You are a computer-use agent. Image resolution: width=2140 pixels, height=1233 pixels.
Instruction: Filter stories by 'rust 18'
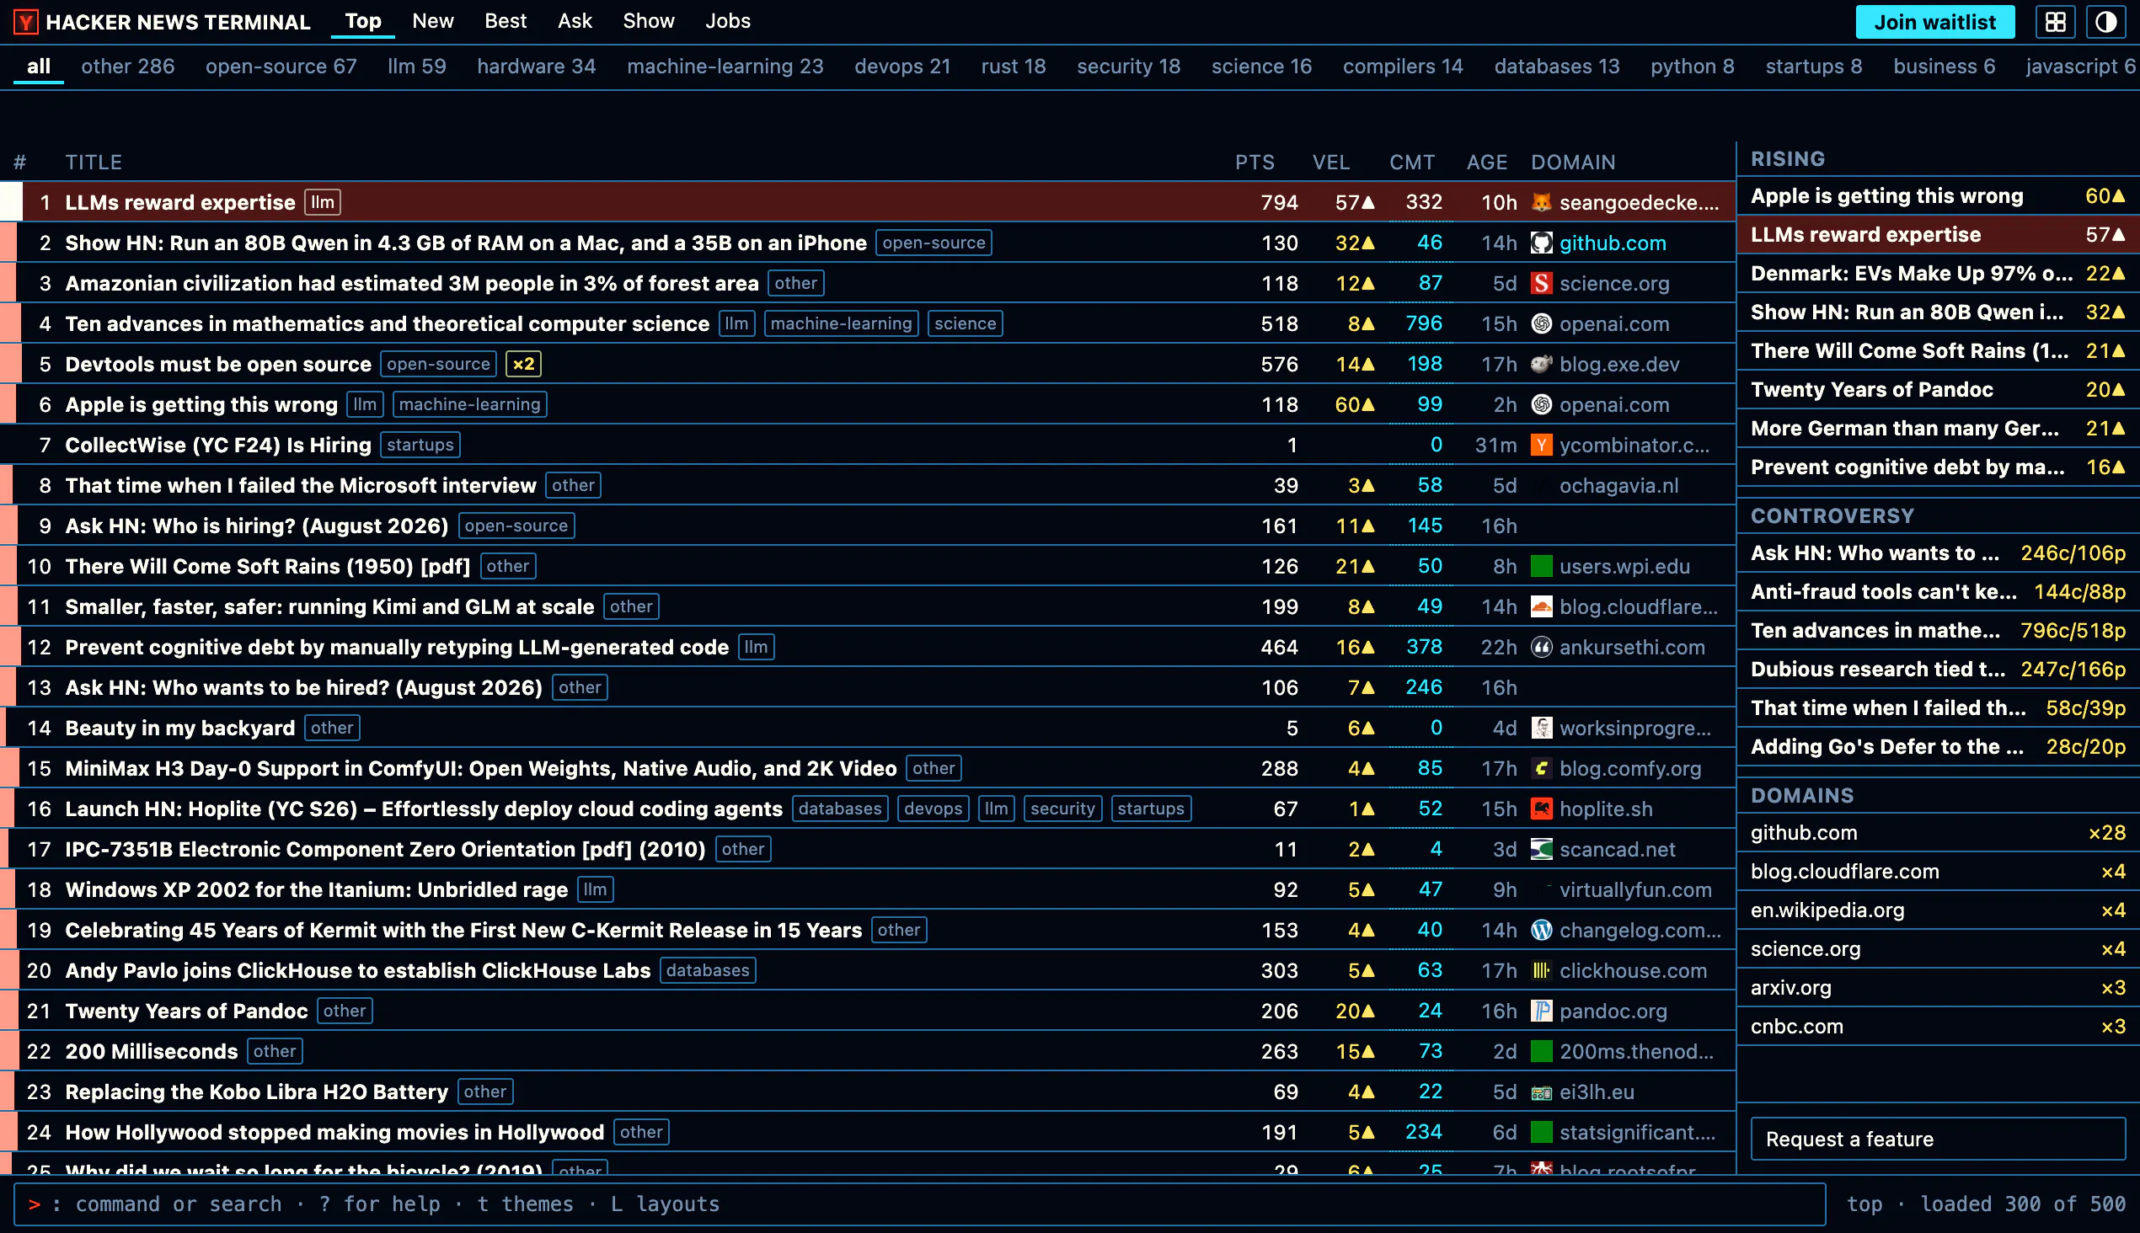point(1014,66)
